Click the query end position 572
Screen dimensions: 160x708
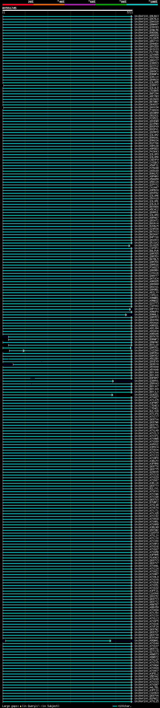pyautogui.click(x=129, y=12)
